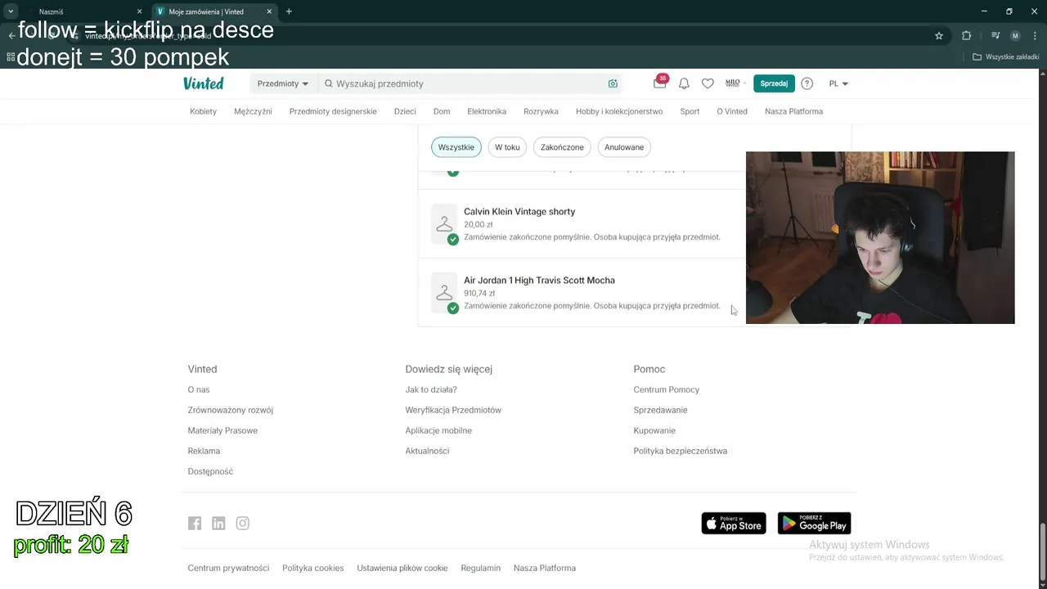
Task: Open Jak to działa? footer link
Action: 431,389
